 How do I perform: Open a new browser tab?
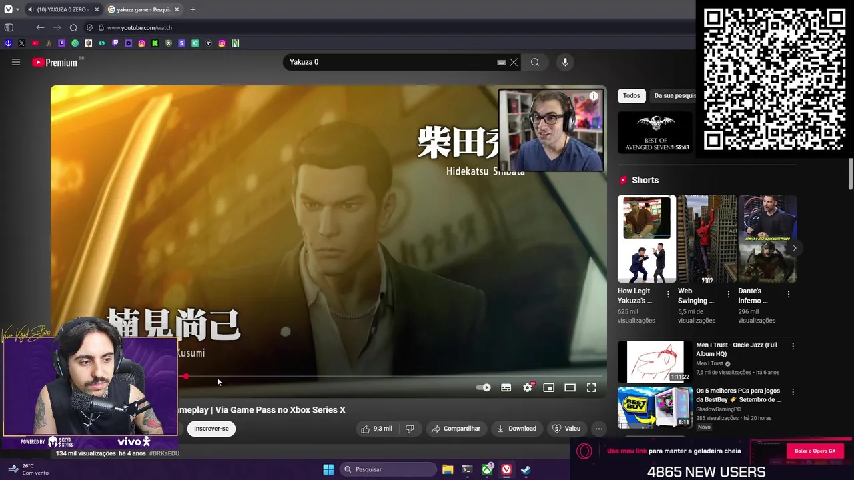(x=193, y=9)
